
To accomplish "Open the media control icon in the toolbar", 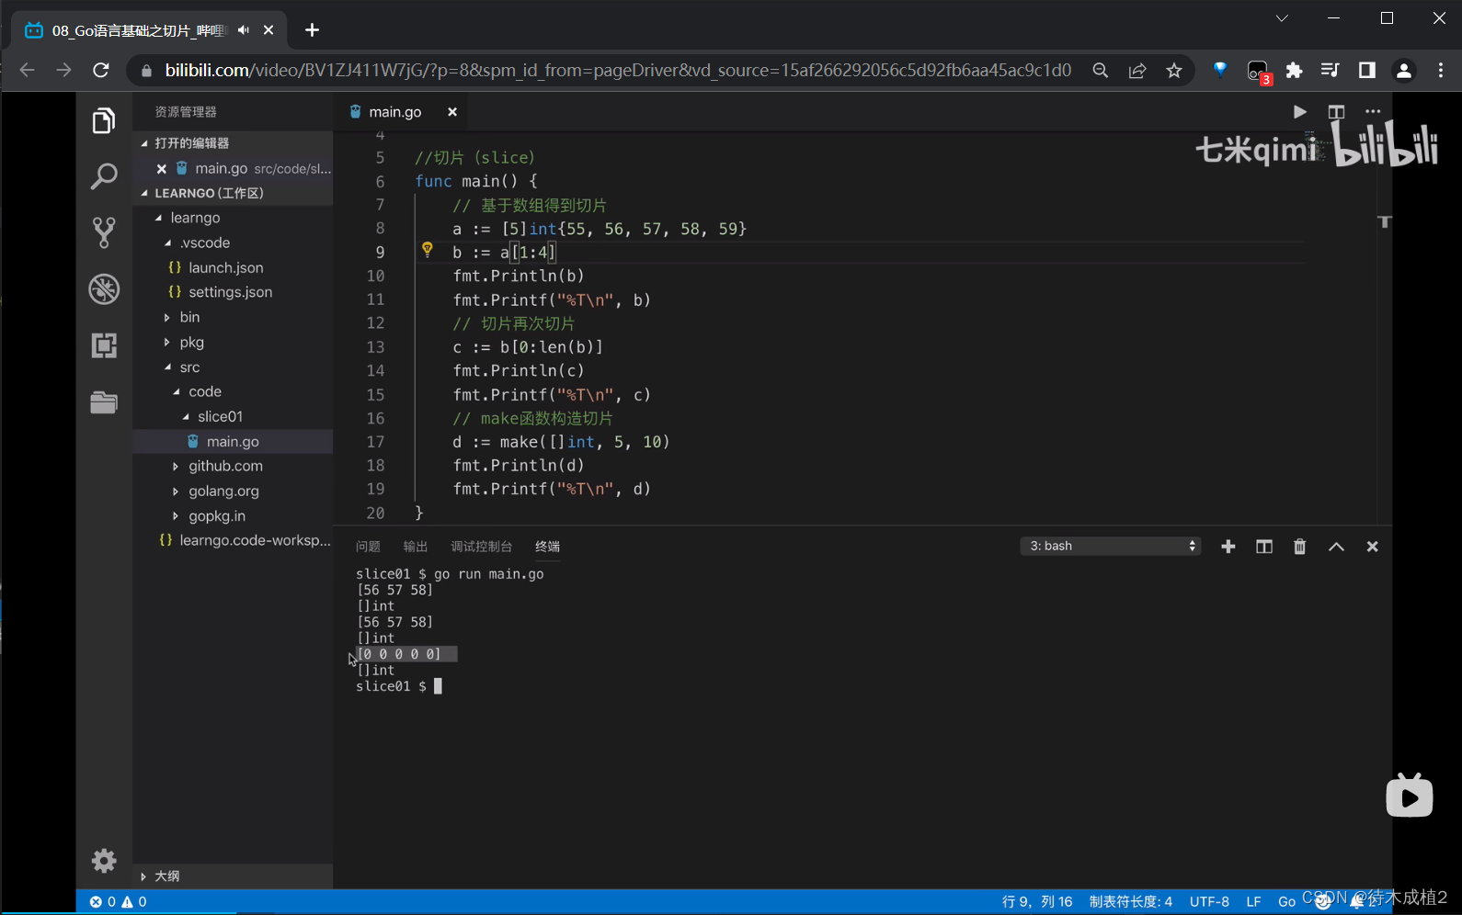I will [x=1331, y=71].
